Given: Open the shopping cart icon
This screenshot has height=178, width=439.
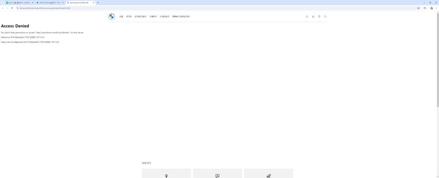Looking at the screenshot, I should coord(313,17).
